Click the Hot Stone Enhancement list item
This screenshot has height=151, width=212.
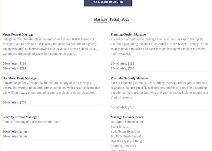127,122
